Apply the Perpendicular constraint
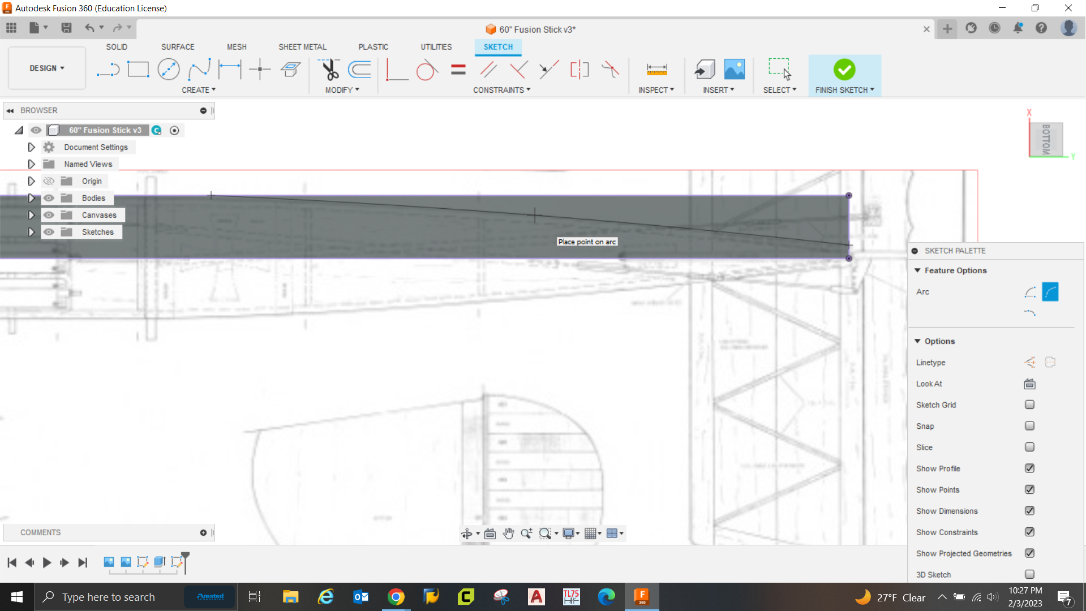Screen dimensions: 1086x611 pos(518,70)
